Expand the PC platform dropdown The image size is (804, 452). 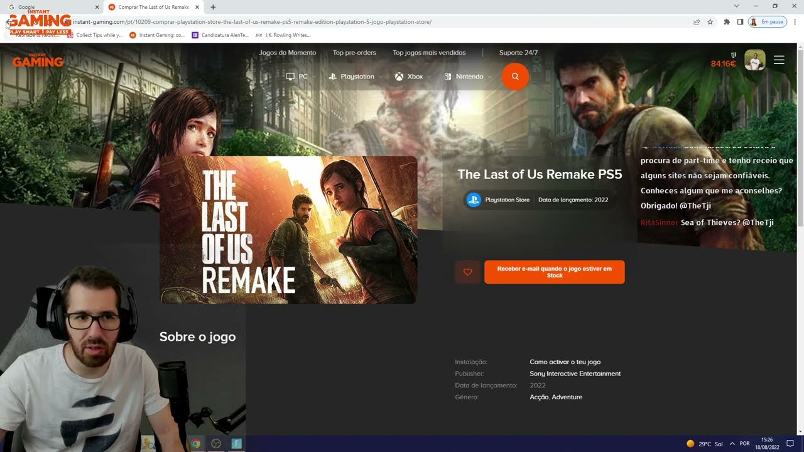click(301, 77)
